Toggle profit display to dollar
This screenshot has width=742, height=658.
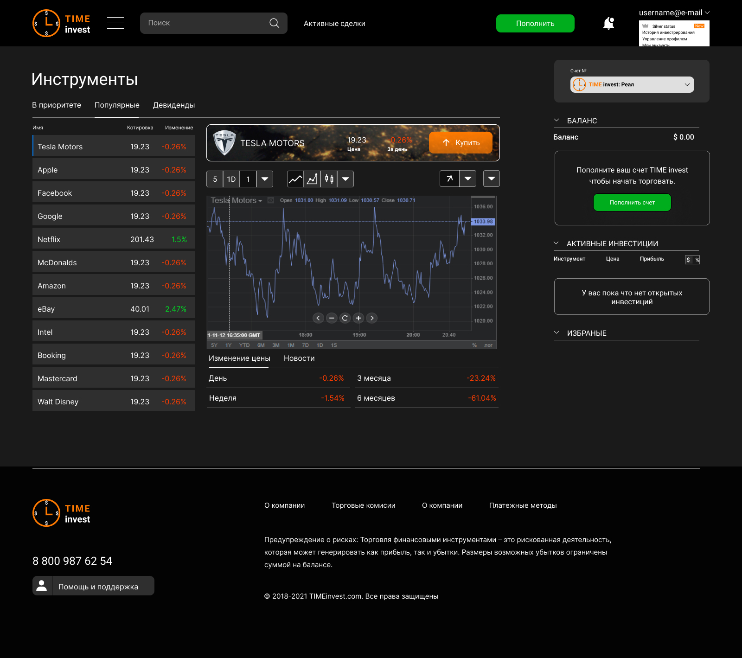(689, 260)
